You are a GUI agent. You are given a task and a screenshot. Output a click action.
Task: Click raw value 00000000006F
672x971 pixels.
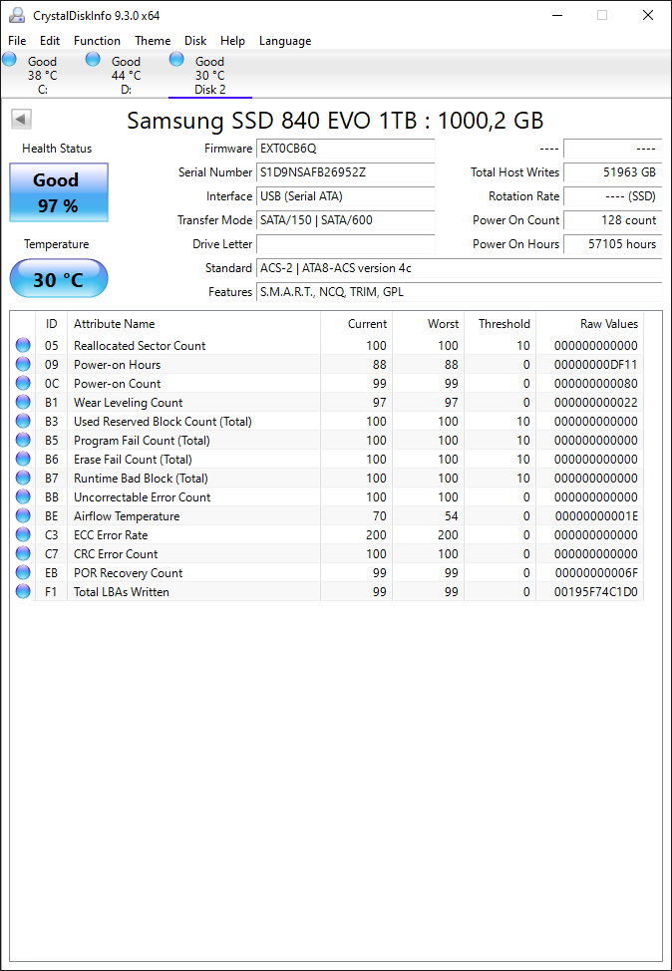pos(596,573)
